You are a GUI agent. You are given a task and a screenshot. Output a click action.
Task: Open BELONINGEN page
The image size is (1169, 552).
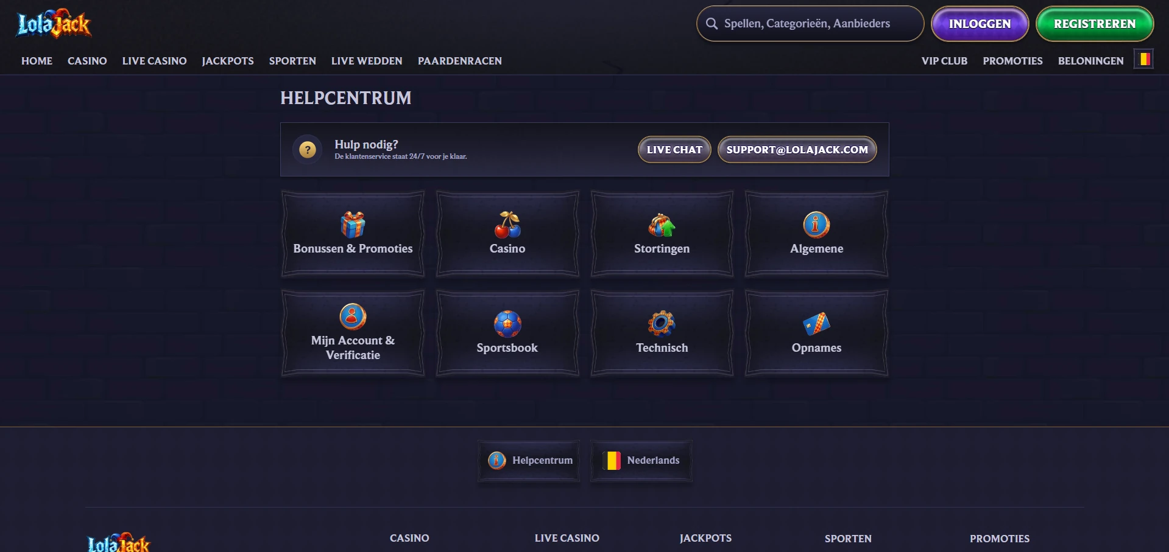(x=1090, y=61)
